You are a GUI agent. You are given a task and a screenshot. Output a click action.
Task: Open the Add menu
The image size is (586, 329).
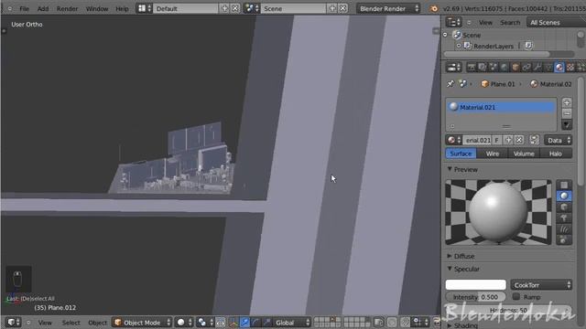43,8
